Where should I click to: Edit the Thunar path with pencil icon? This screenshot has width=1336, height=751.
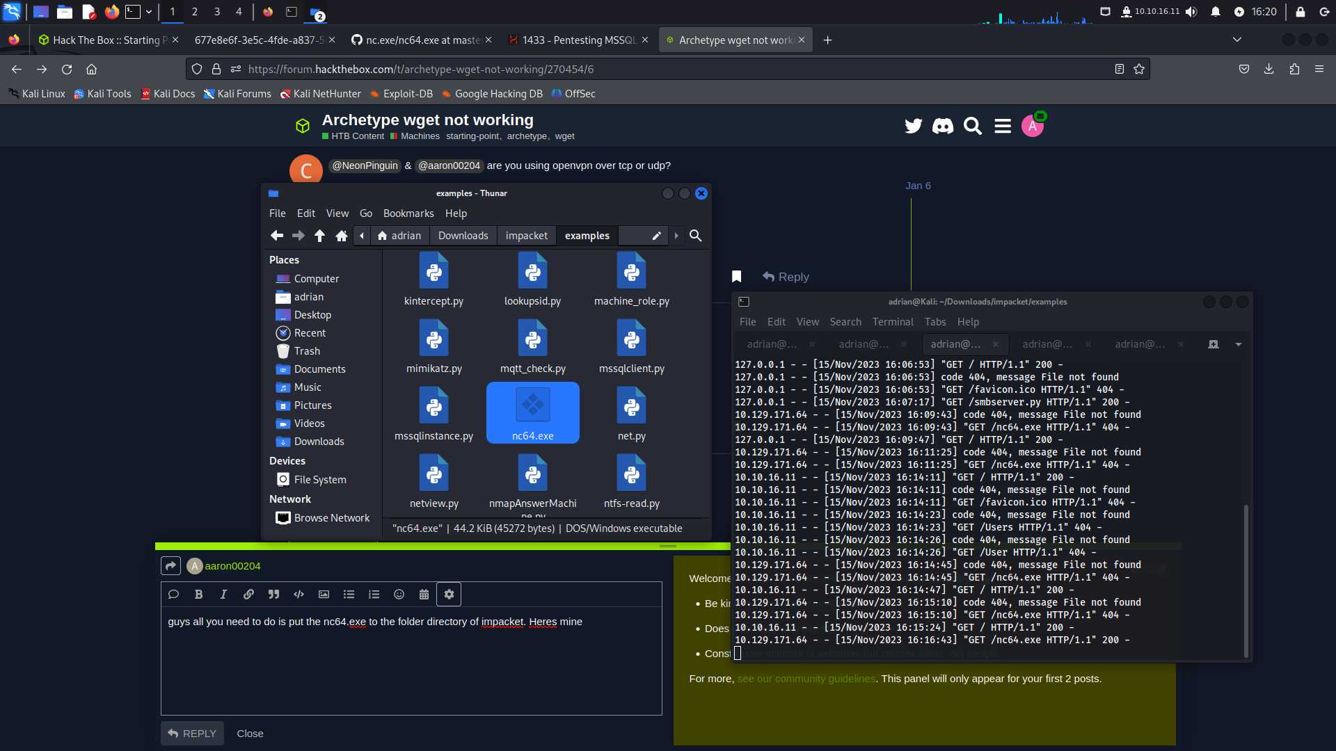(x=656, y=236)
